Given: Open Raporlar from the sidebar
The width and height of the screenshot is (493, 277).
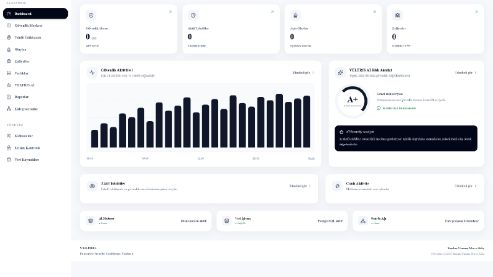Looking at the screenshot, I should [35, 97].
